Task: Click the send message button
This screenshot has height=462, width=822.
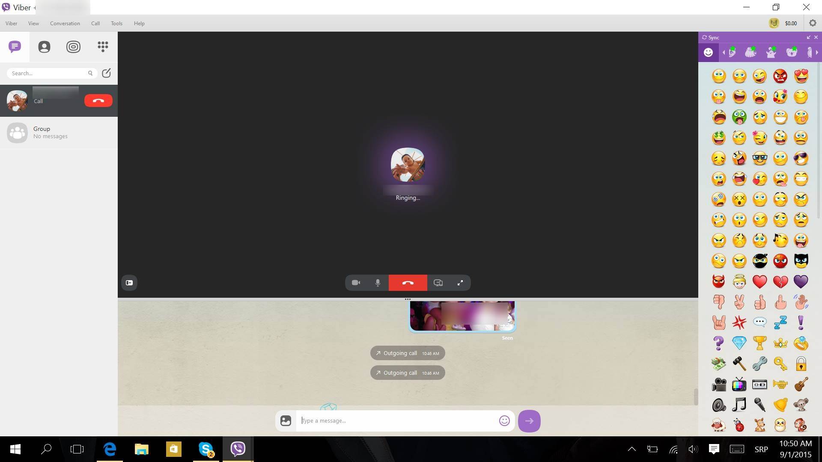Action: pyautogui.click(x=529, y=420)
